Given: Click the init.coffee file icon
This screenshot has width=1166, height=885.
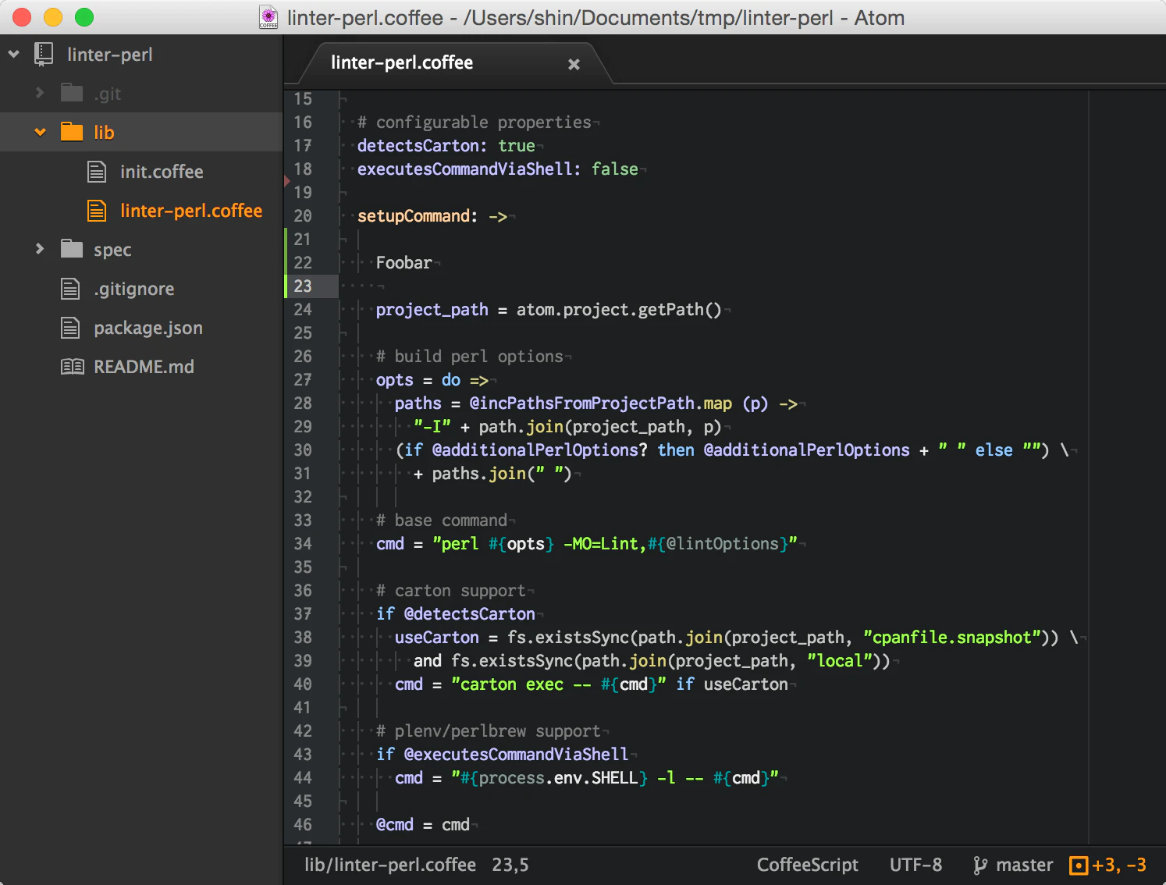Looking at the screenshot, I should tap(97, 171).
